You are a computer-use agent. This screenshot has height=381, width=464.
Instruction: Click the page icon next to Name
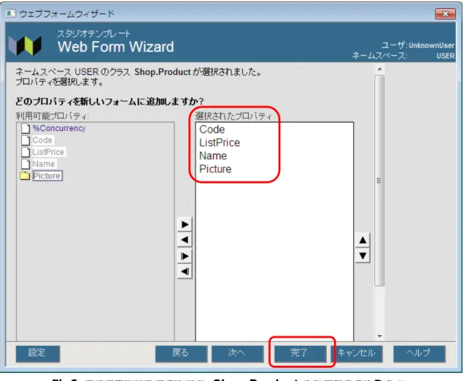click(x=26, y=164)
